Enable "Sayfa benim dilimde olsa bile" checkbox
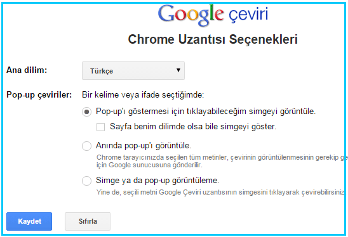Image resolution: width=348 pixels, height=237 pixels. click(x=100, y=127)
